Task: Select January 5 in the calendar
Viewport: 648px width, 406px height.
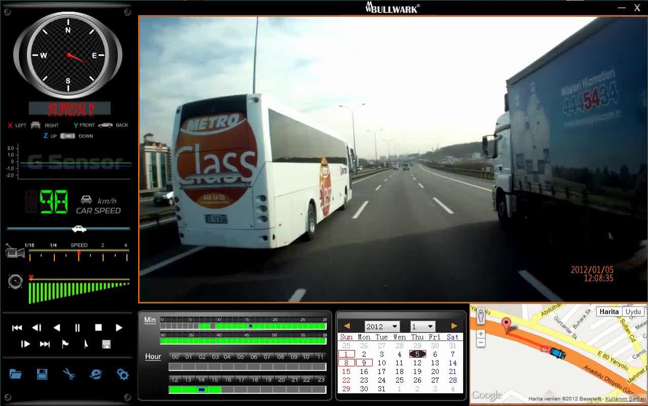Action: pos(417,354)
